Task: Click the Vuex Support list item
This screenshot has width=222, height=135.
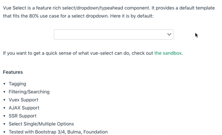Action: click(23, 100)
